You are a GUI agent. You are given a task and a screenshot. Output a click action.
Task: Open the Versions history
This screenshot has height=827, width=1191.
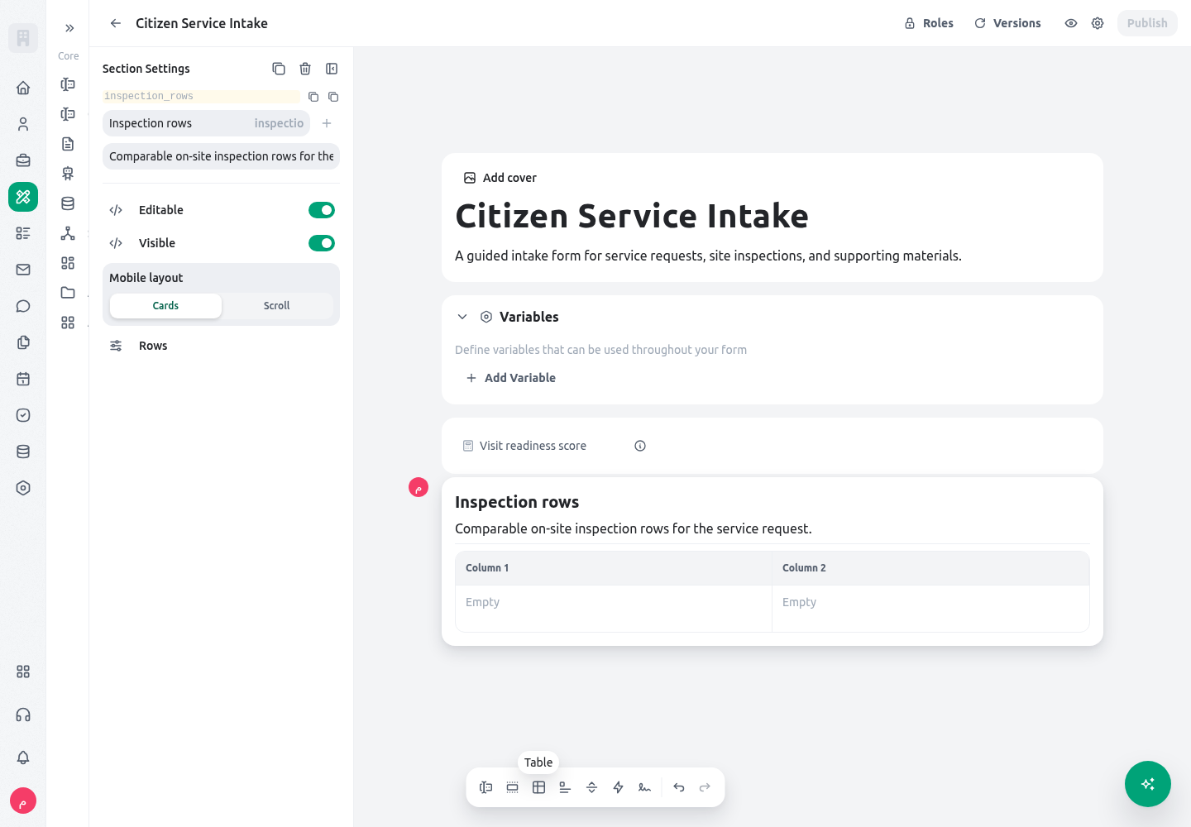tap(1007, 23)
